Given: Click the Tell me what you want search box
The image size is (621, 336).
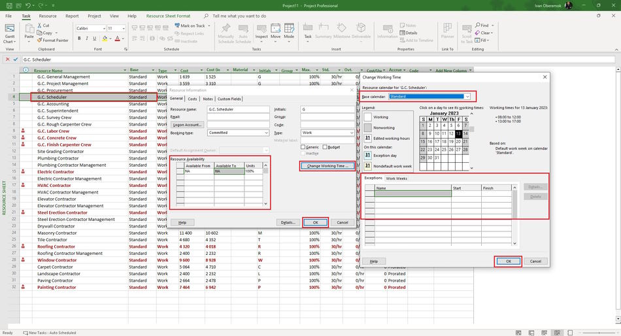Looking at the screenshot, I should [239, 16].
